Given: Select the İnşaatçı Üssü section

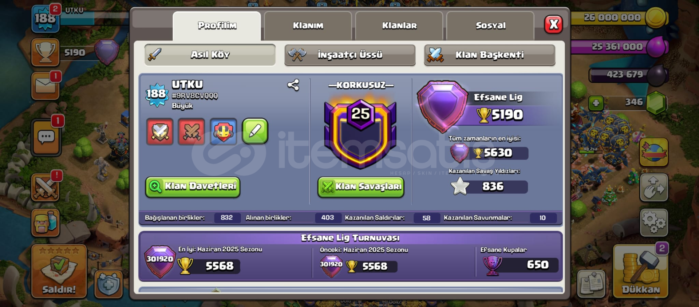Looking at the screenshot, I should [350, 55].
